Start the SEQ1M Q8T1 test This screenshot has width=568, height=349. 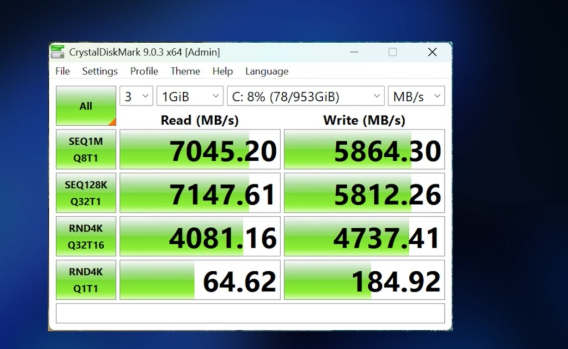[86, 150]
